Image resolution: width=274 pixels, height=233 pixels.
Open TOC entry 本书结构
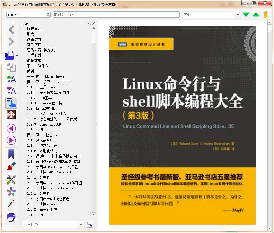click(x=34, y=45)
